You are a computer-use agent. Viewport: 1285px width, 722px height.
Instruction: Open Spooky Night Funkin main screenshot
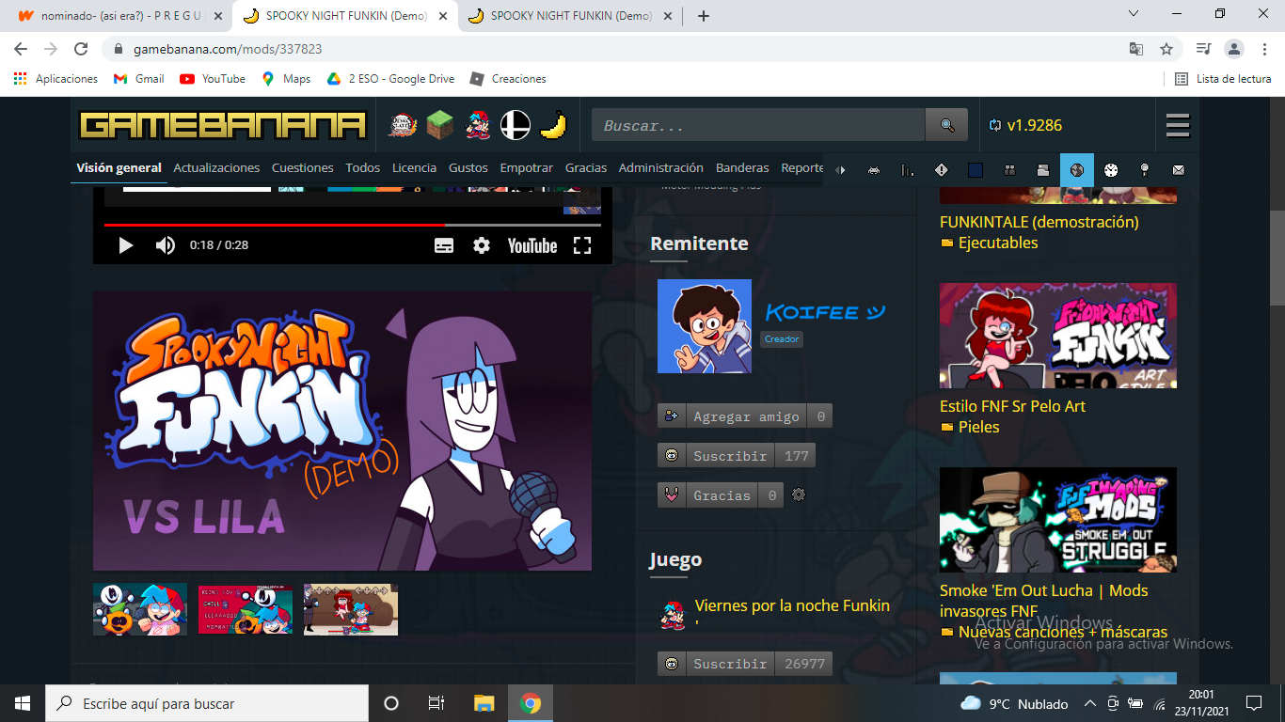tap(342, 431)
